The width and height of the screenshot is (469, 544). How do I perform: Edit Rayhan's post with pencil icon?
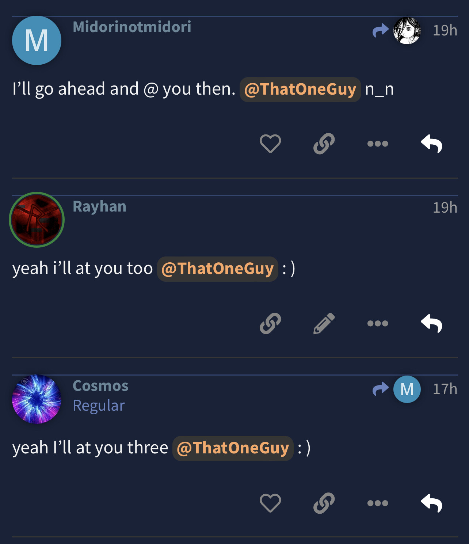click(x=324, y=323)
